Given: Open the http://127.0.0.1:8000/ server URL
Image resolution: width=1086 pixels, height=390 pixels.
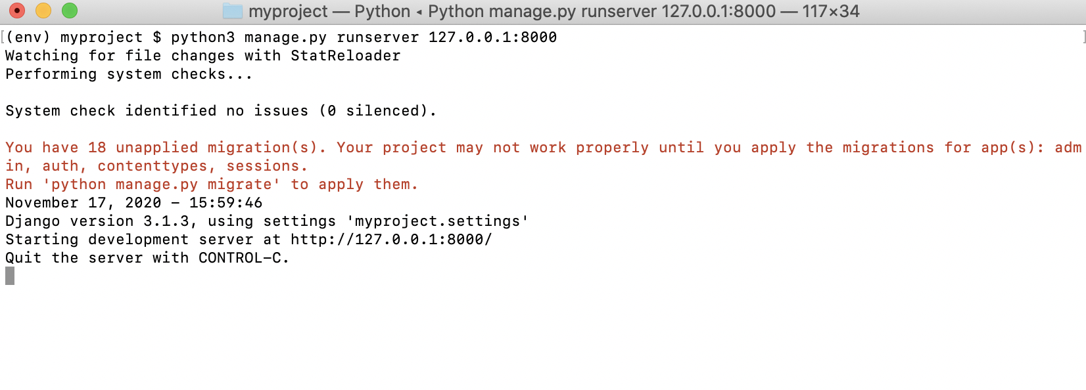Looking at the screenshot, I should [x=391, y=240].
